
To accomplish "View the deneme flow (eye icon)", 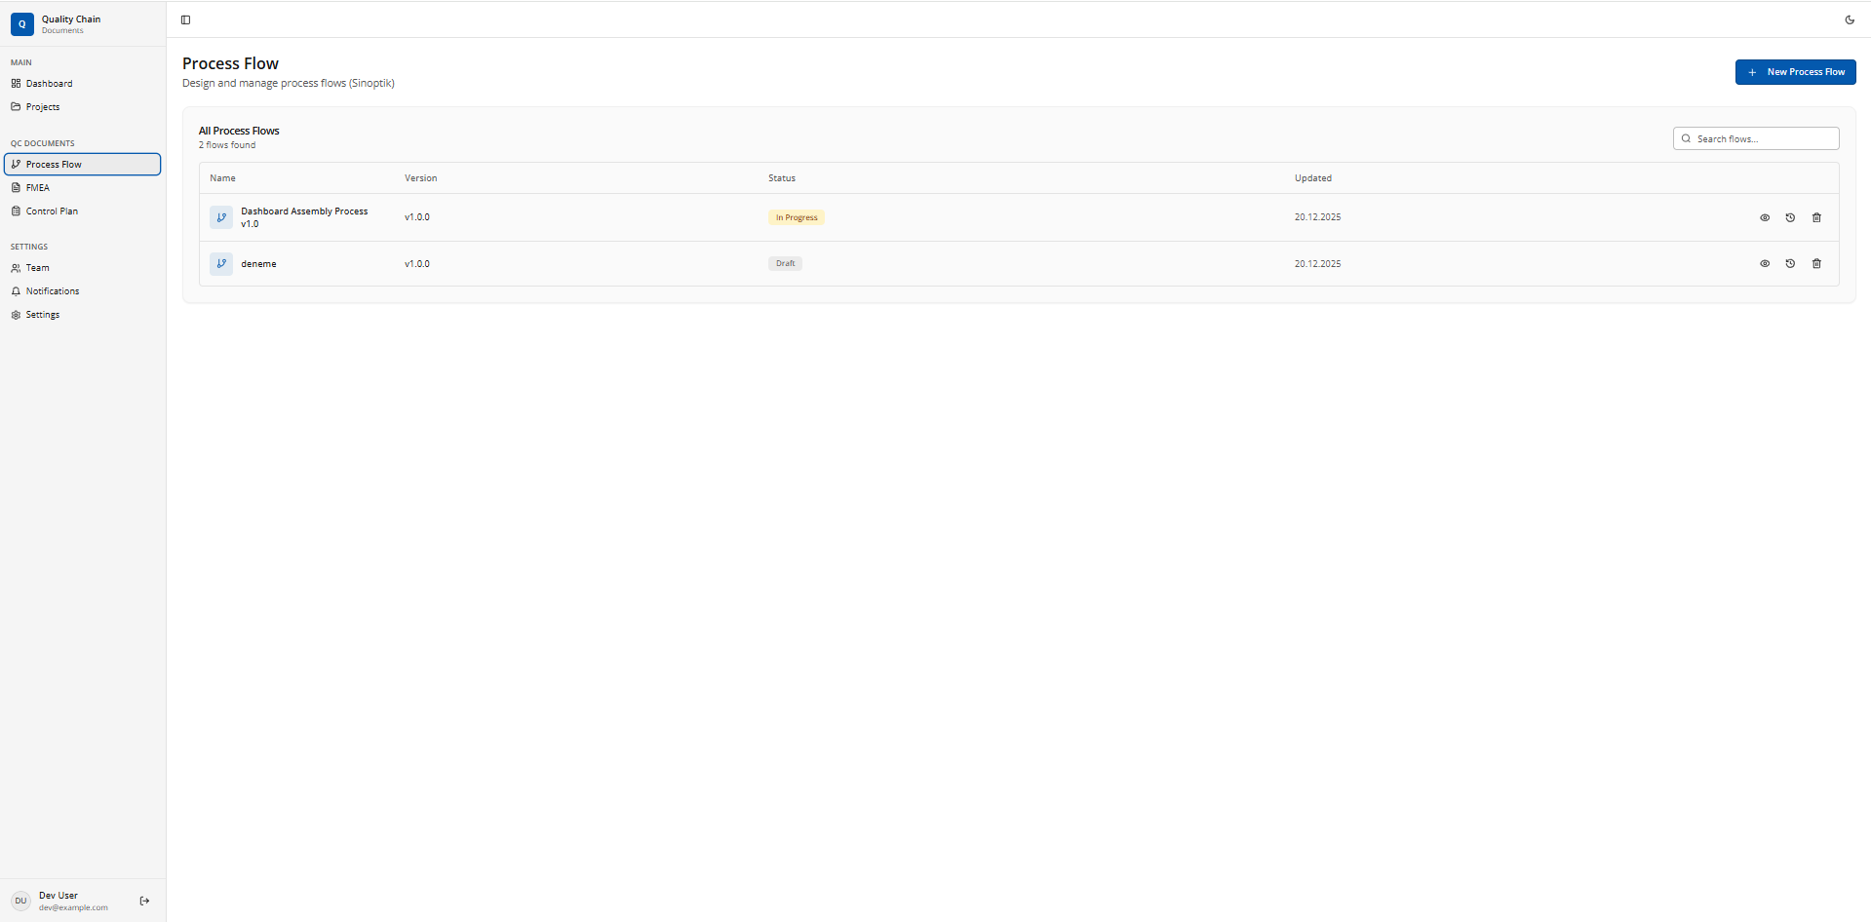I will pyautogui.click(x=1765, y=263).
